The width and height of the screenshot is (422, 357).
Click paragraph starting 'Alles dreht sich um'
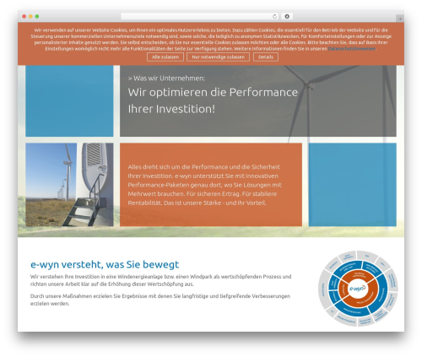pos(204,185)
